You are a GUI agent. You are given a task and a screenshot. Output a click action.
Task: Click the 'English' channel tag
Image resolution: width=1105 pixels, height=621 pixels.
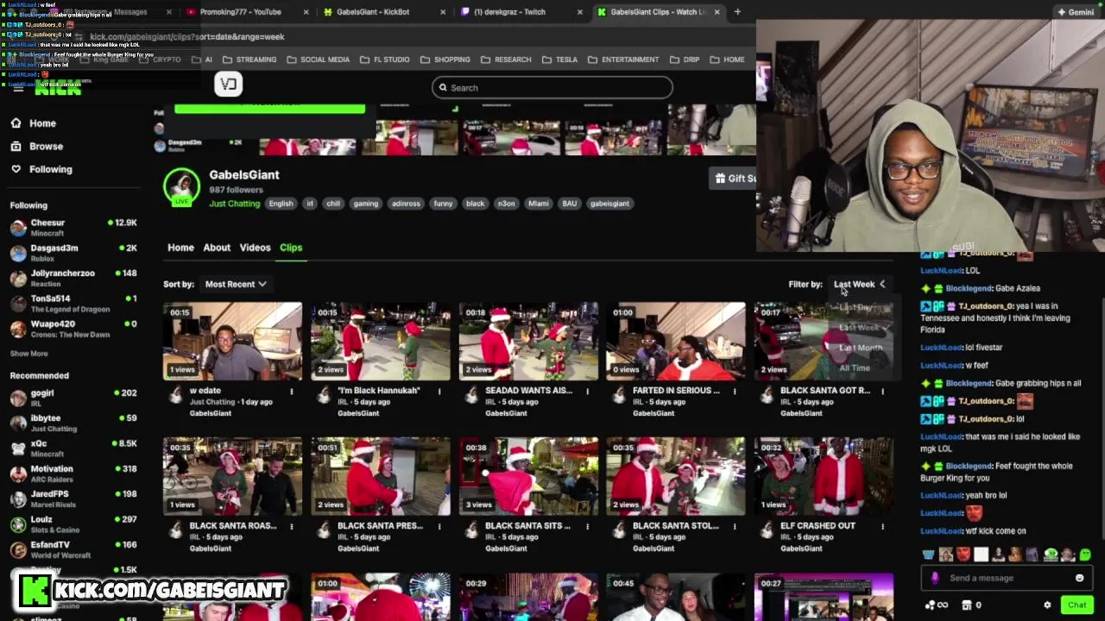tap(281, 204)
